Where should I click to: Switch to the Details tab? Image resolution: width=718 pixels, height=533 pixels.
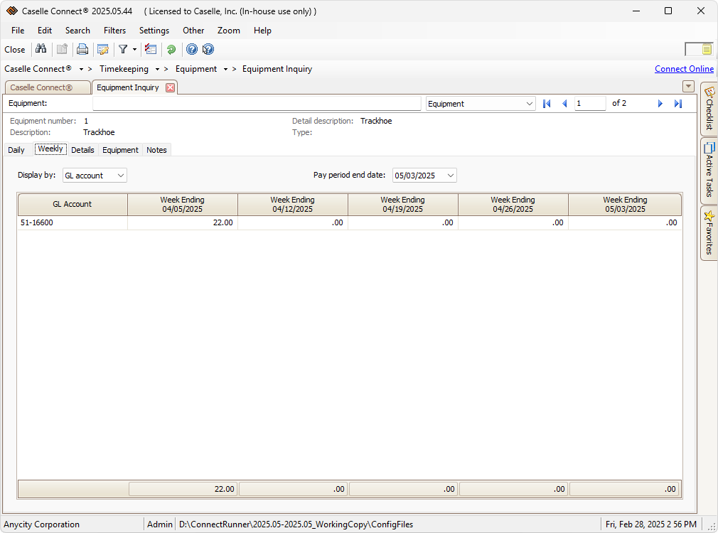tap(82, 150)
